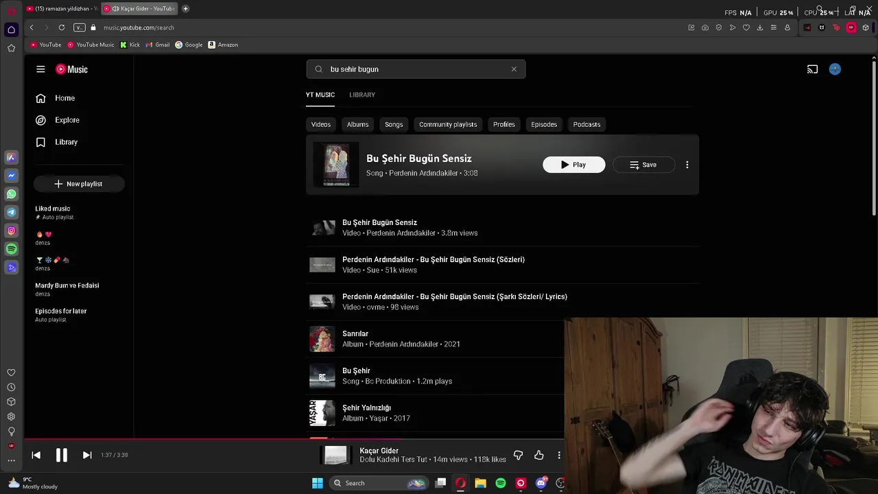878x494 pixels.
Task: Switch to the ramazan yildizhan YouTube tab
Action: pyautogui.click(x=62, y=9)
